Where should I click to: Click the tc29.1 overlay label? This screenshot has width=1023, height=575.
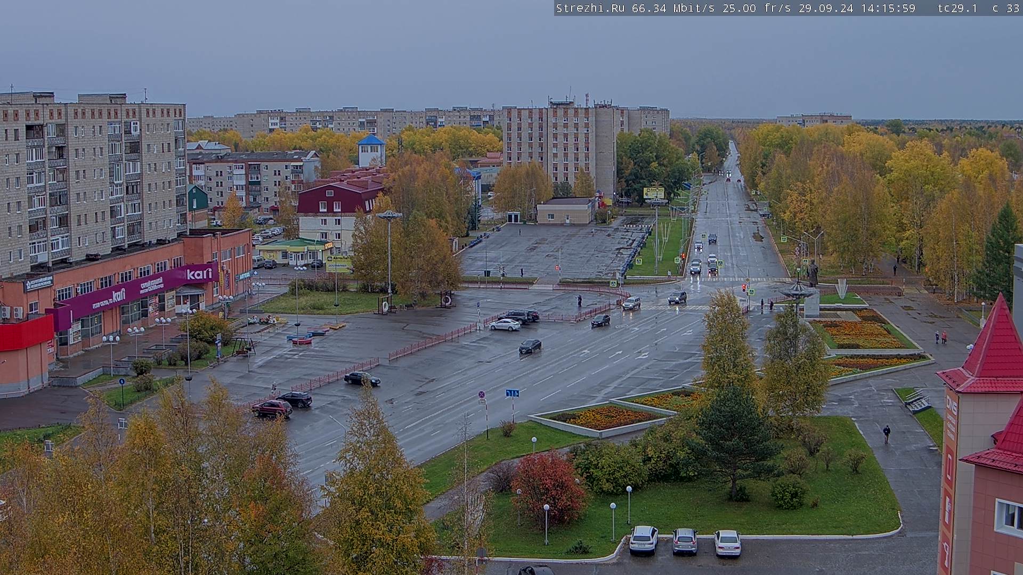point(957,8)
